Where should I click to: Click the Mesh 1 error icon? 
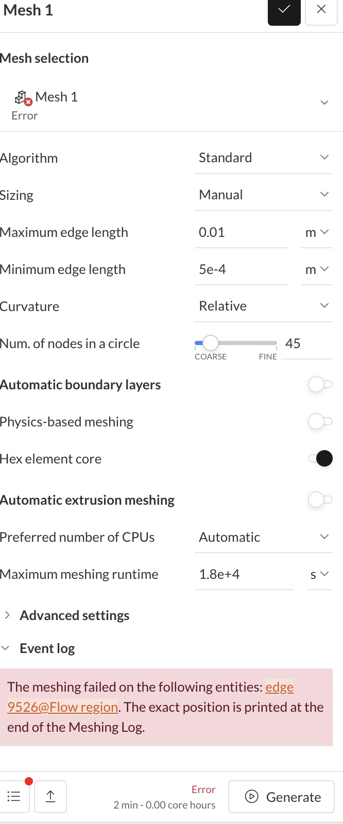23,97
